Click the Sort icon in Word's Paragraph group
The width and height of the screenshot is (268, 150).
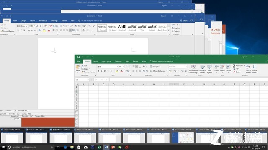point(90,26)
